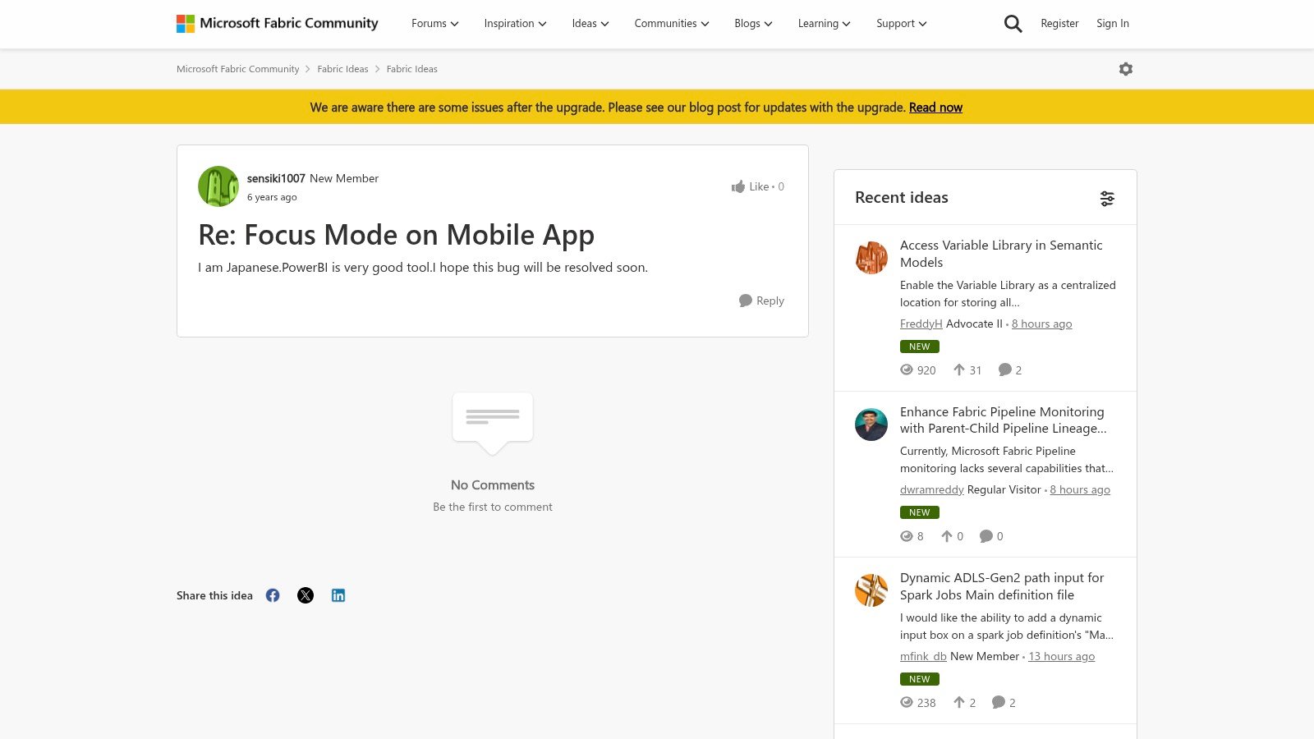
Task: Expand the Blogs dropdown menu
Action: 753,24
